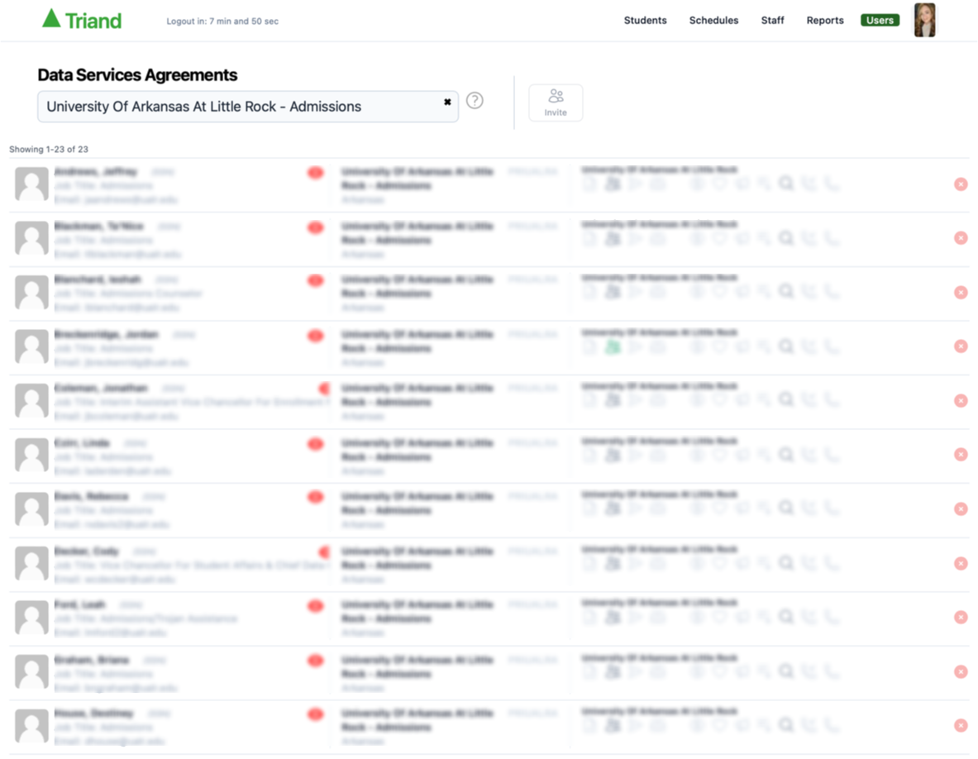Screen dimensions: 978x759
Task: Remove the Coleman, Jonathan agreement
Action: coord(961,400)
